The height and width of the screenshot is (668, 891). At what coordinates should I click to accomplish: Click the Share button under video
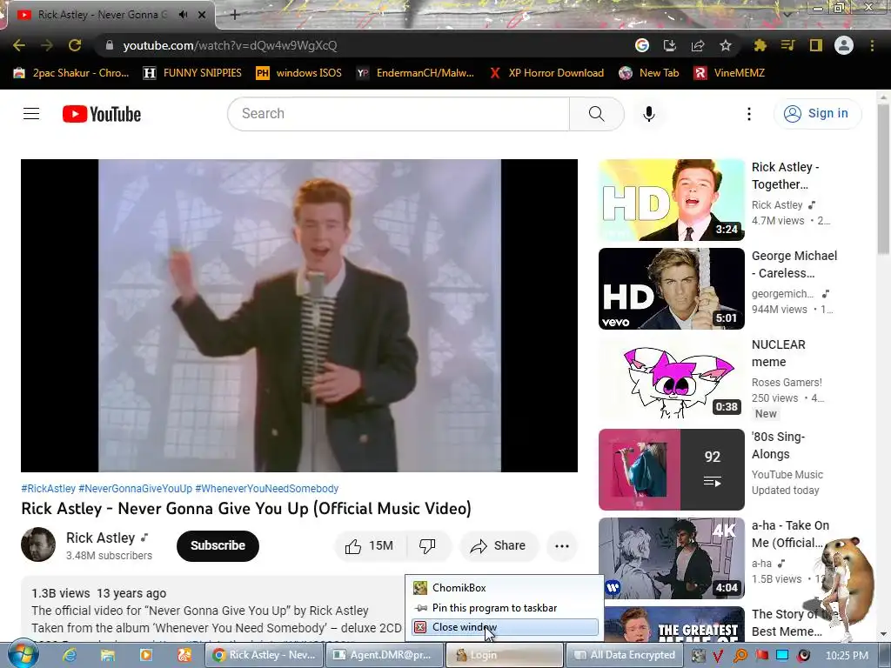point(498,546)
